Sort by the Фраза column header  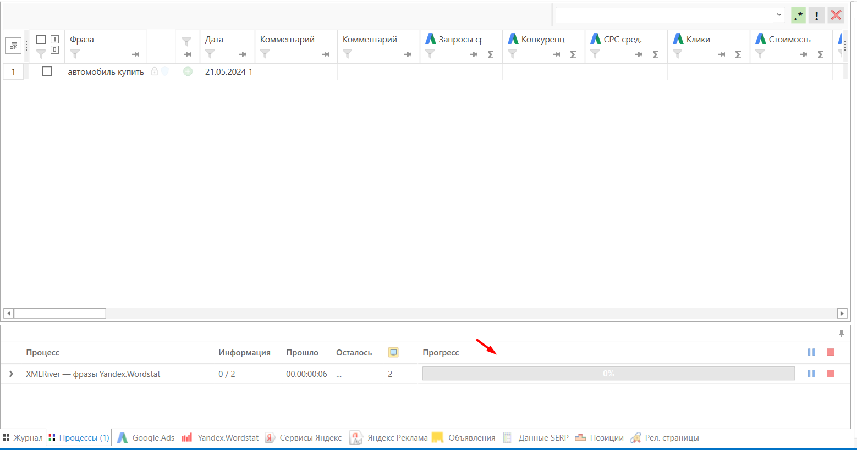click(82, 40)
